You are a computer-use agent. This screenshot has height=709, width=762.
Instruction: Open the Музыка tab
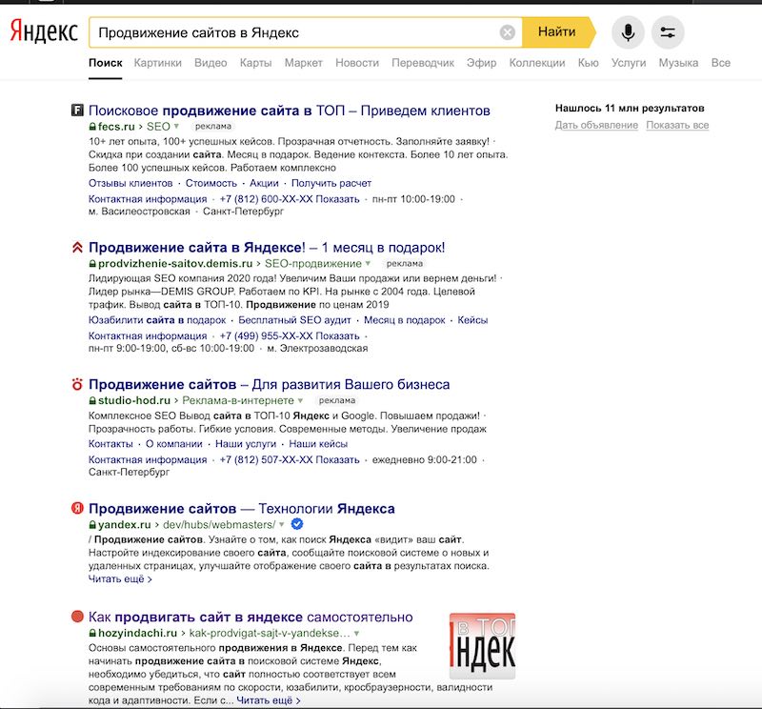pos(678,63)
